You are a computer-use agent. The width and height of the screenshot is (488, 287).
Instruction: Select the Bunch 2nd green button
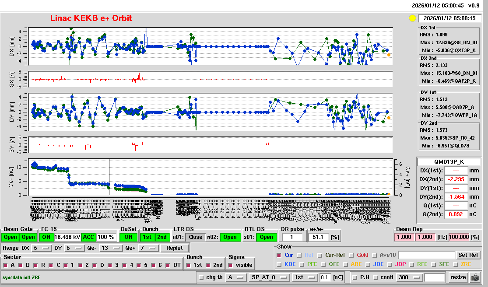point(162,237)
